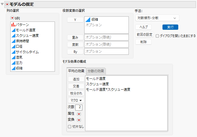
Task: Click the By role button
Action: (x=75, y=52)
